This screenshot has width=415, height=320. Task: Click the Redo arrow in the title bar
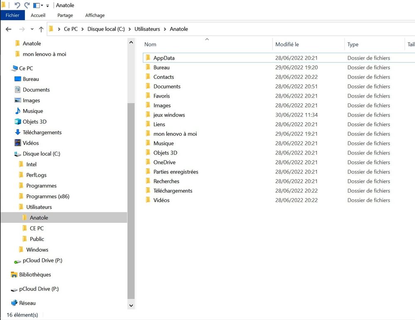coord(27,5)
